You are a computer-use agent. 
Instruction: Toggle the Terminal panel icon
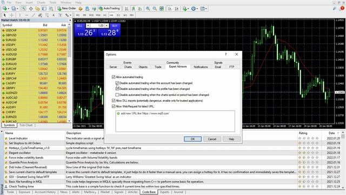point(44,9)
